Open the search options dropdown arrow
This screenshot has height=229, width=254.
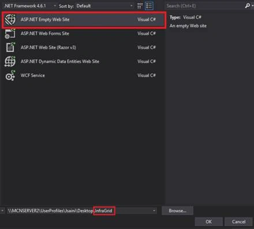(252, 6)
